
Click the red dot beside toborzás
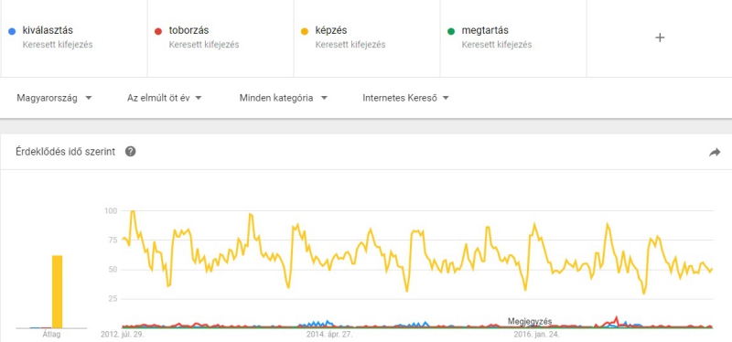point(158,31)
